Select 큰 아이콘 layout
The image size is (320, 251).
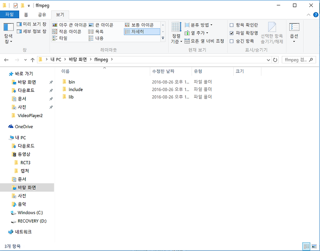101,25
